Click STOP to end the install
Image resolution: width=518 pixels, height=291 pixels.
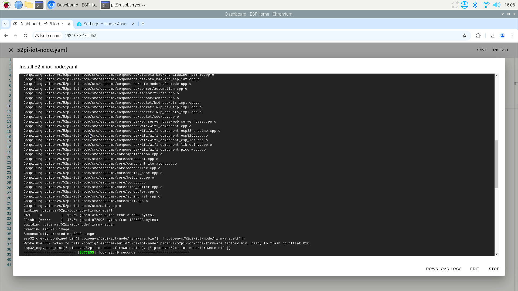(x=494, y=269)
